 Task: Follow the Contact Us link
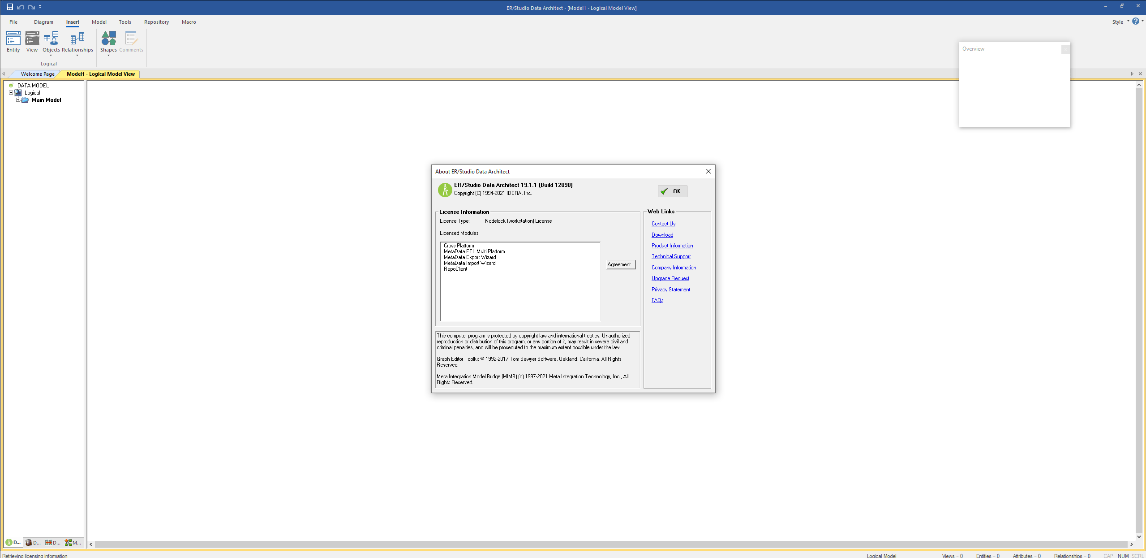(663, 224)
